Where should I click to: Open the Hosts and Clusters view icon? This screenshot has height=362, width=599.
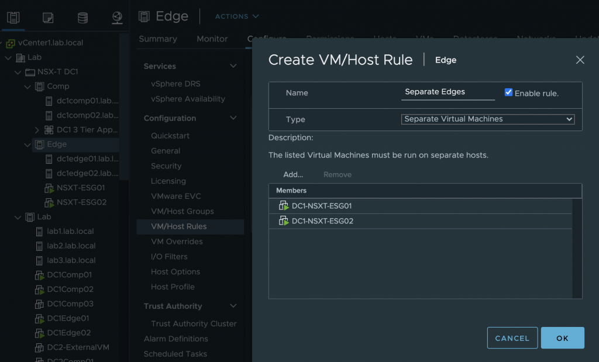click(13, 17)
